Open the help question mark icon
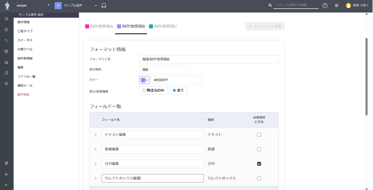Image resolution: width=373 pixels, height=190 pixels. [325, 6]
